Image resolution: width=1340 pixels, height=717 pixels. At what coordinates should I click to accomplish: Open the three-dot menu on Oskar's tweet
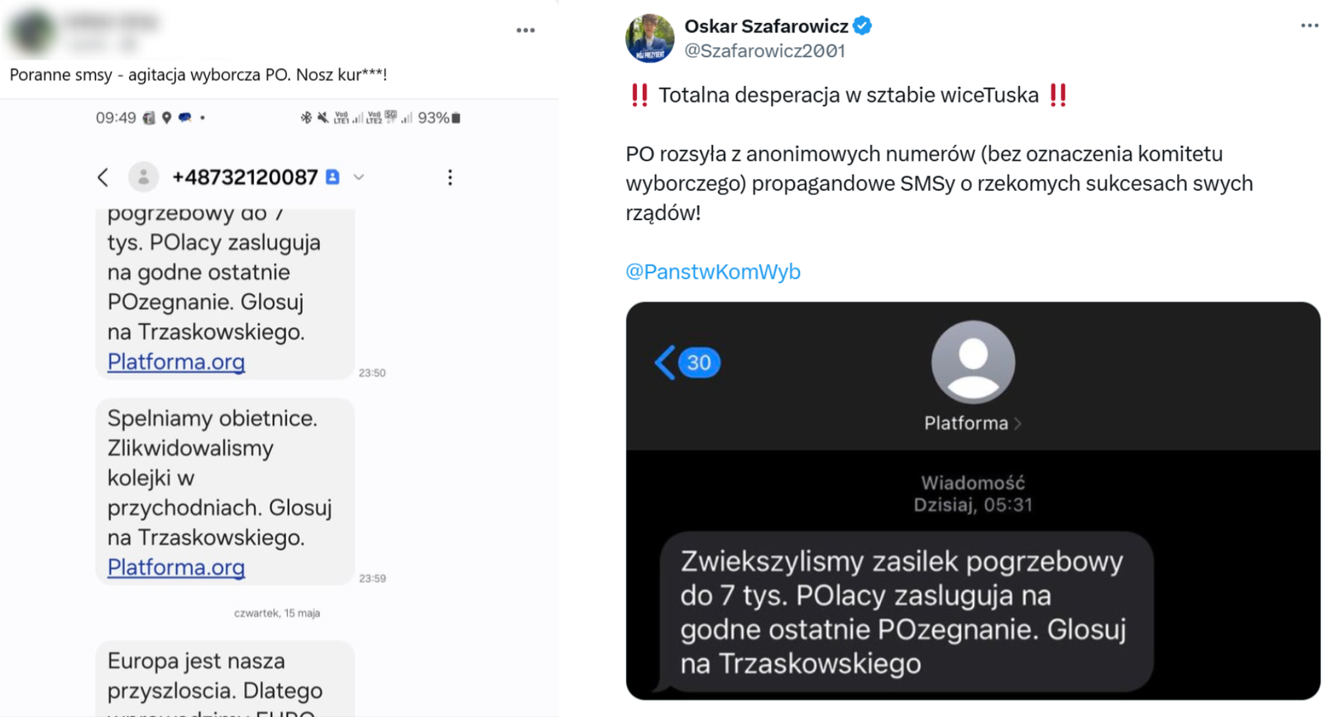(1309, 26)
